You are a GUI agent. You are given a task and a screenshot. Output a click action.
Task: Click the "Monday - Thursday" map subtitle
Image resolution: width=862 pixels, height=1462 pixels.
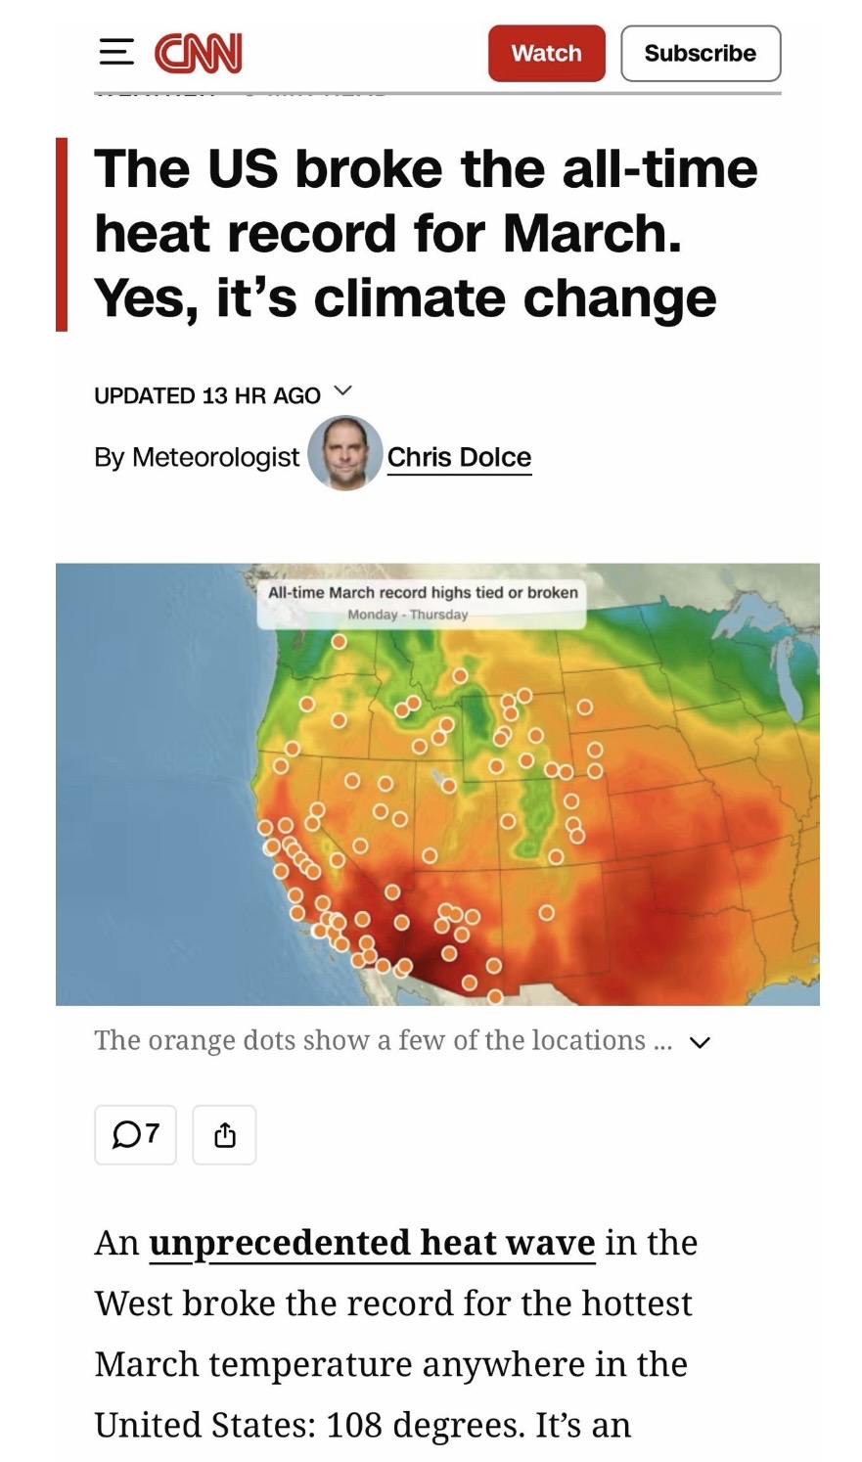(x=408, y=615)
